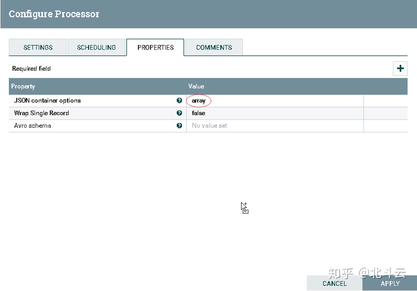This screenshot has height=291, width=417.
Task: Click the Apply button
Action: [390, 284]
